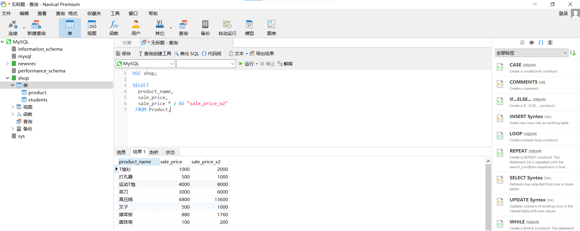The image size is (580, 231).
Task: Switch to the 对象 (Objects) tab
Action: pos(127,43)
